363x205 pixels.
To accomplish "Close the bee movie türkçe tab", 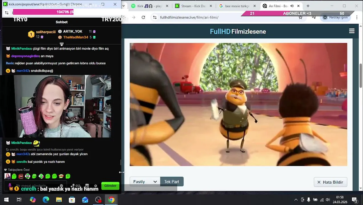I will click(x=255, y=6).
